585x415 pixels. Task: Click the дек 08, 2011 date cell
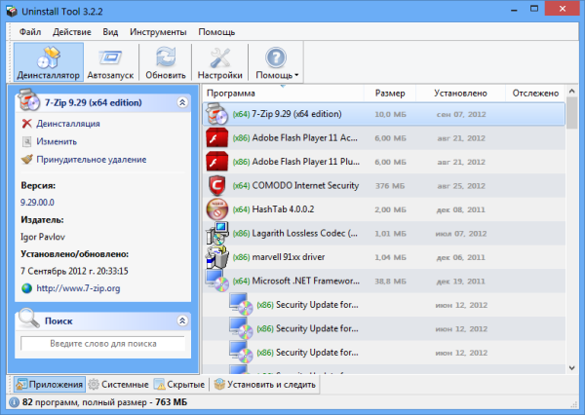point(461,209)
